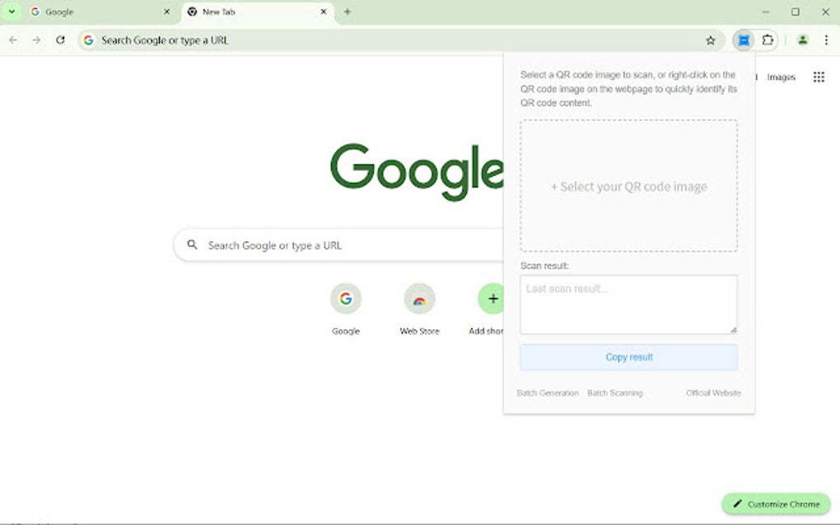Open the browser profile avatar icon
840x525 pixels.
click(802, 39)
